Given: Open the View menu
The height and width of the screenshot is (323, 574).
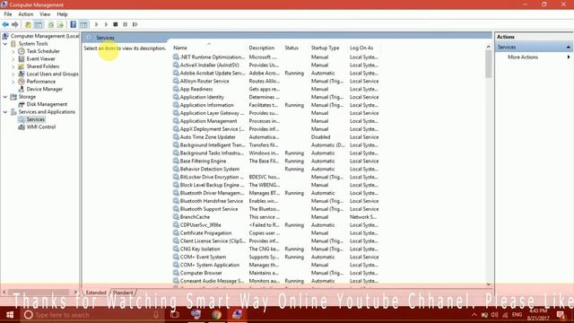Looking at the screenshot, I should [45, 14].
